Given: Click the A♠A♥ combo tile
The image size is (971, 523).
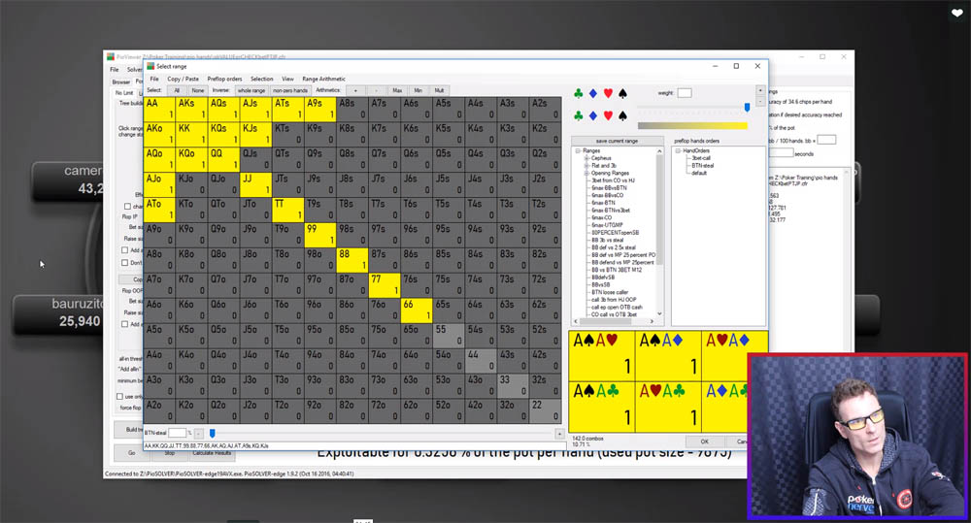Looking at the screenshot, I should point(602,356).
